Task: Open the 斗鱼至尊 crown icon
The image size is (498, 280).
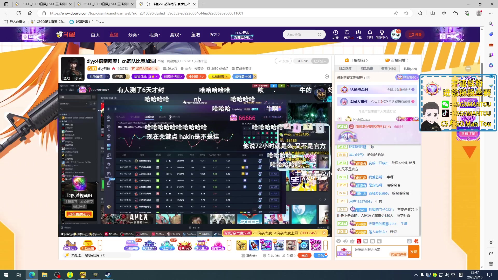Action: (184, 245)
